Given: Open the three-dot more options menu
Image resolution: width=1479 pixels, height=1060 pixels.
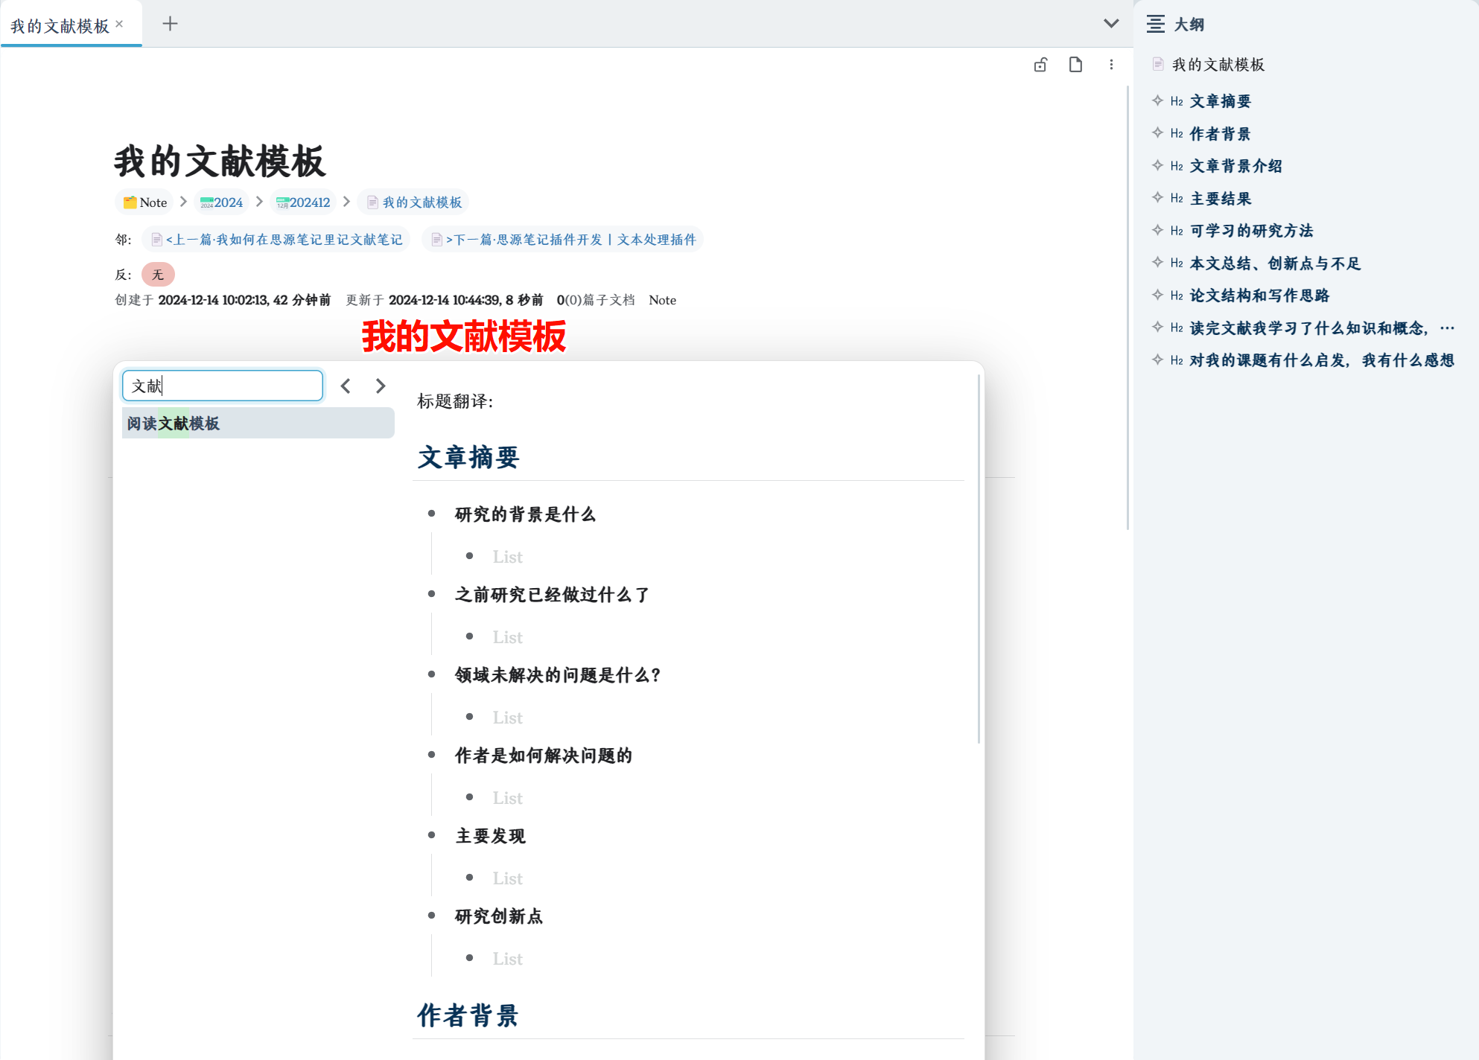Looking at the screenshot, I should pos(1111,65).
